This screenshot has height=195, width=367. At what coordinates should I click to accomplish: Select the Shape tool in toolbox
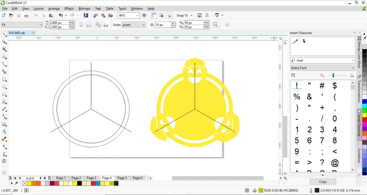[4, 42]
